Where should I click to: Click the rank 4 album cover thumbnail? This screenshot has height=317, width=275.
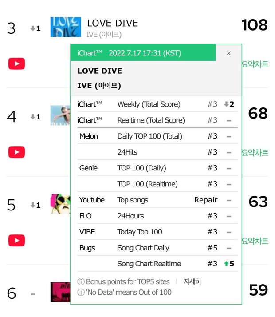click(60, 115)
